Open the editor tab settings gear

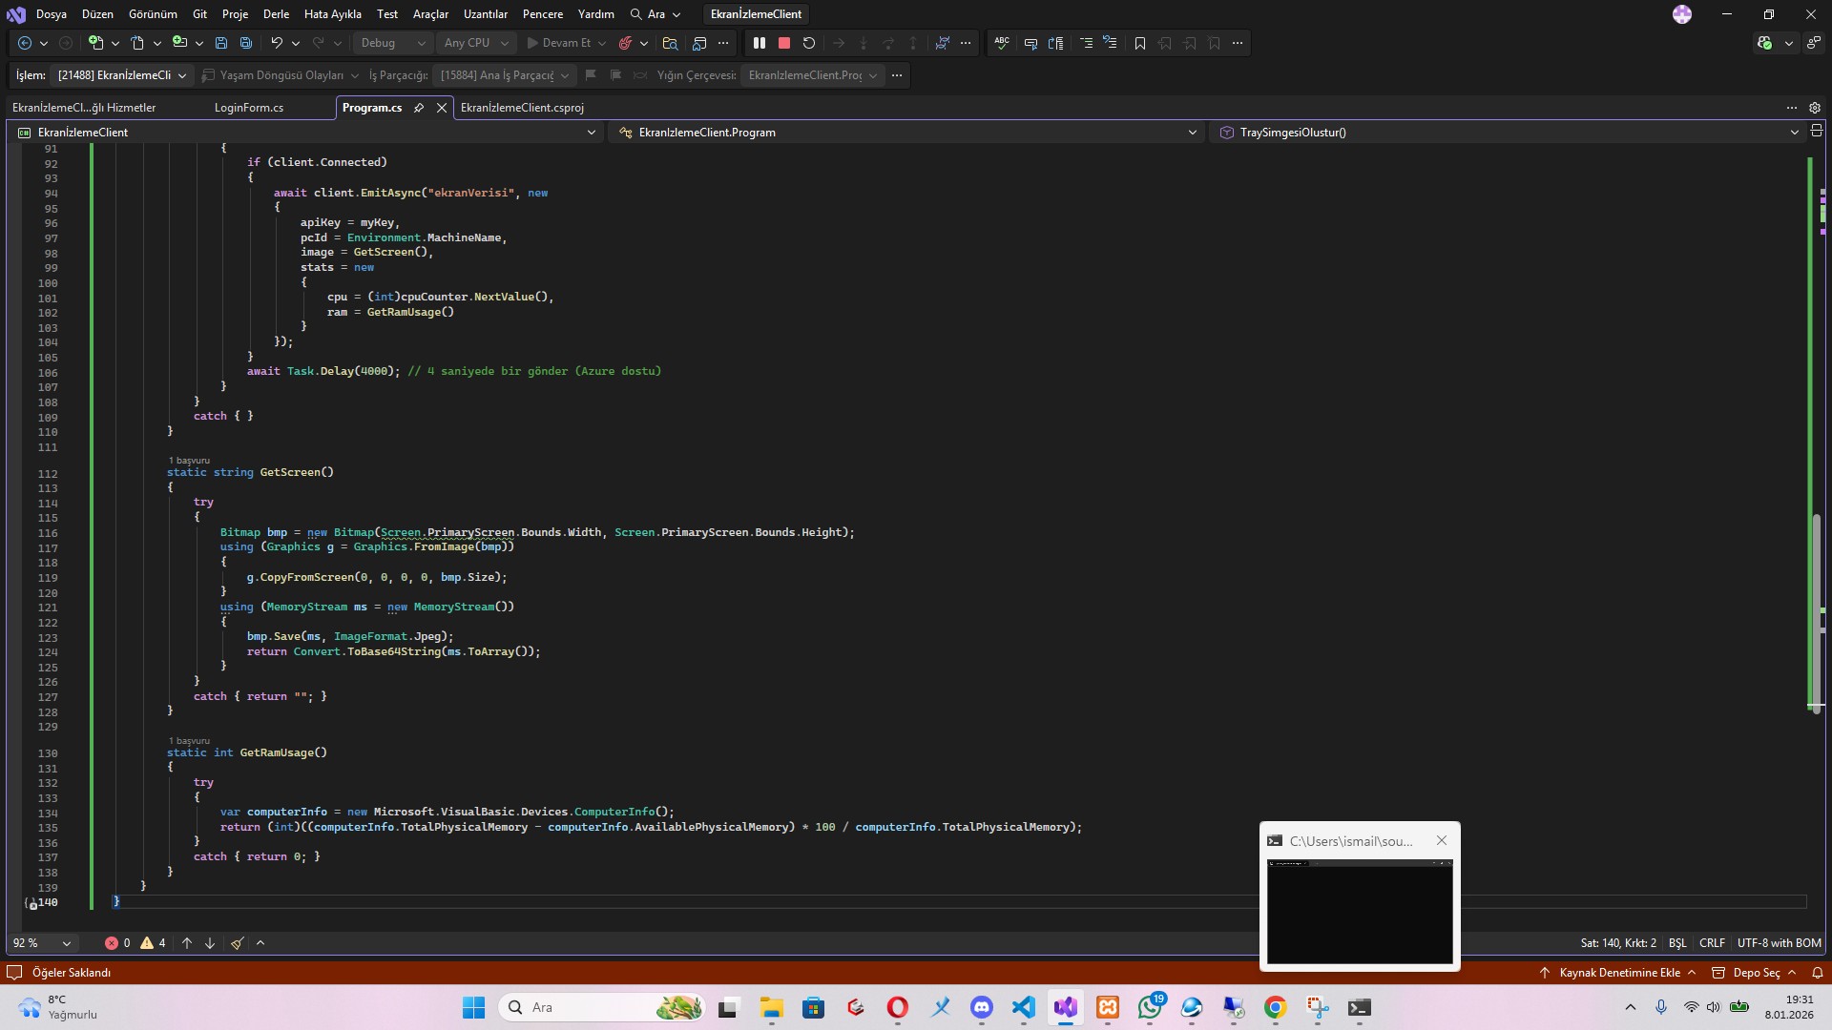coord(1815,108)
